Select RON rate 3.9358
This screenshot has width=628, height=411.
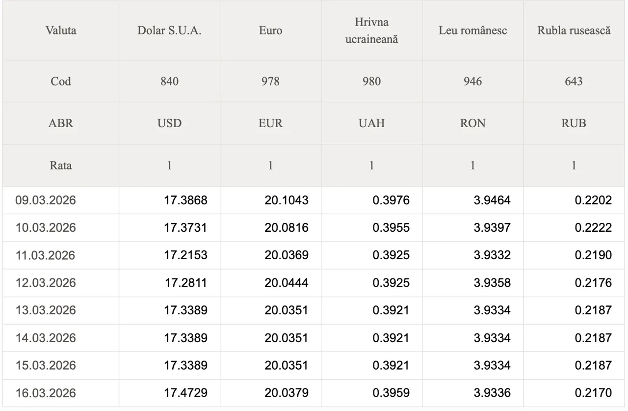(492, 283)
